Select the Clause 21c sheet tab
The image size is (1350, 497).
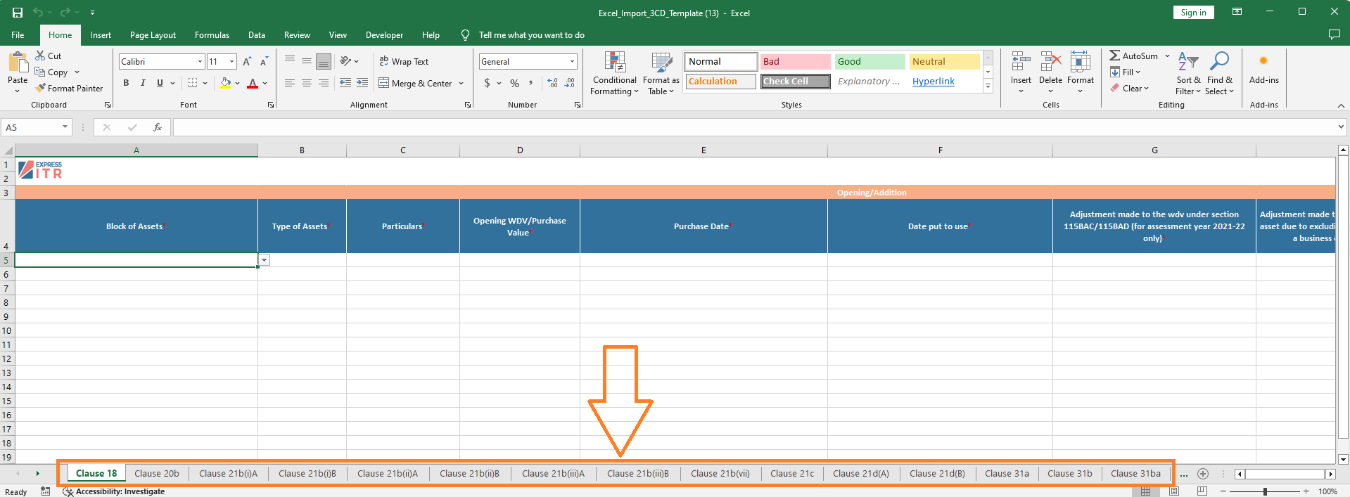coord(792,474)
